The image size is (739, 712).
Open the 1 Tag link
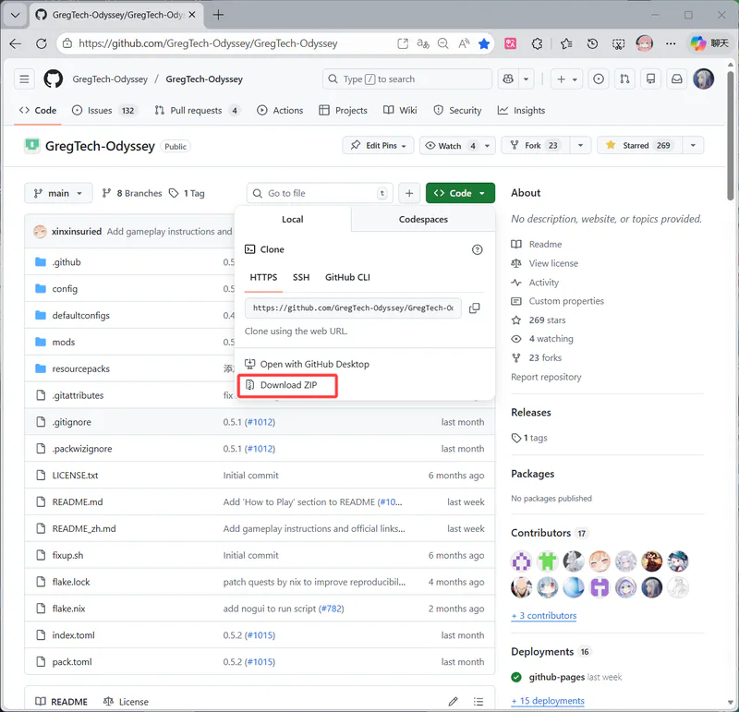(x=188, y=193)
